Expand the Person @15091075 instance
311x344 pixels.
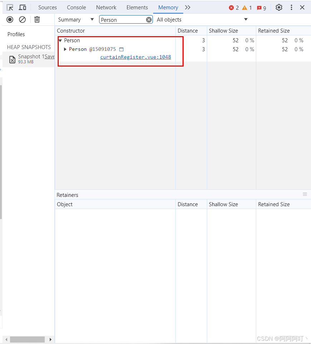[65, 49]
